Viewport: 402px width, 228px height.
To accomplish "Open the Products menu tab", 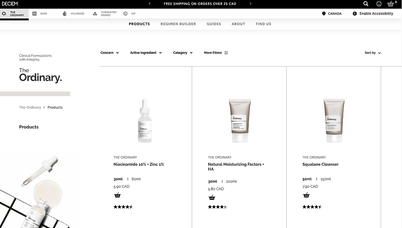I will click(x=139, y=24).
